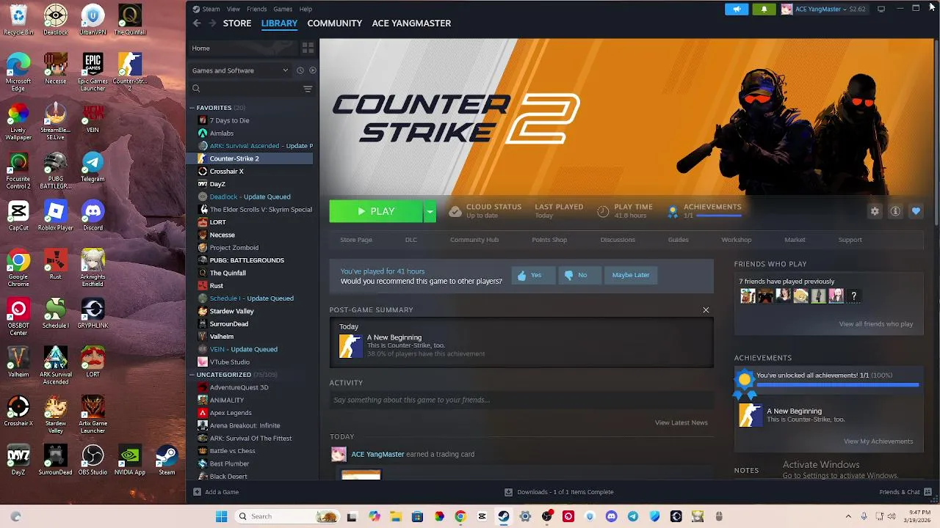Open View My Achievements link
The height and width of the screenshot is (528, 940).
click(878, 441)
